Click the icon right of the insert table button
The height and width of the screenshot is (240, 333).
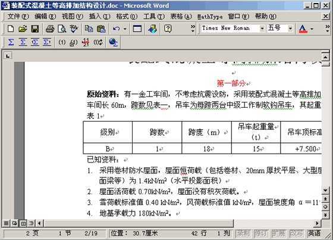152,29
